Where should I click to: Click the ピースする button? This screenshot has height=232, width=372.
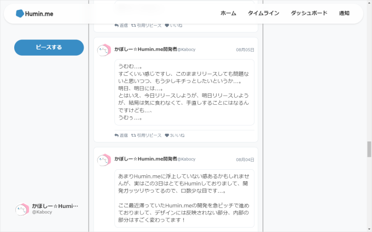(x=49, y=47)
